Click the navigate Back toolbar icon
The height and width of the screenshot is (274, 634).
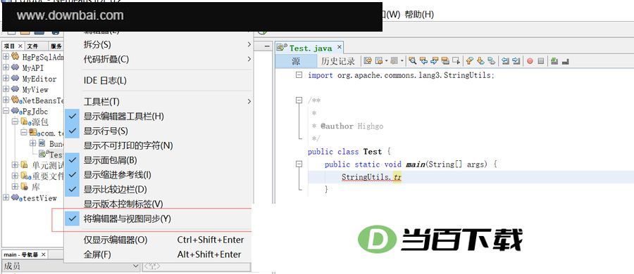pyautogui.click(x=379, y=61)
